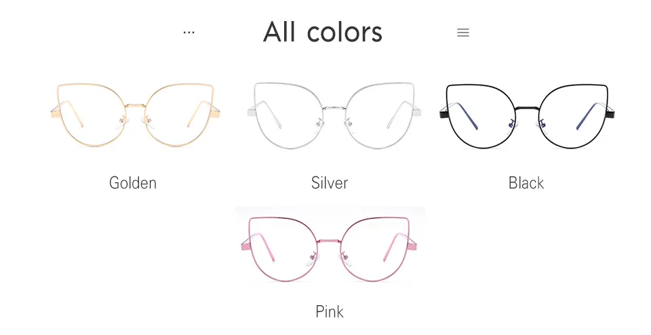Image resolution: width=651 pixels, height=335 pixels.
Task: Open the three-dots more options menu
Action: tap(189, 33)
